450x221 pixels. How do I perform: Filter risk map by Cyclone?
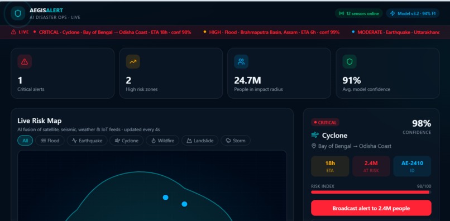point(127,141)
